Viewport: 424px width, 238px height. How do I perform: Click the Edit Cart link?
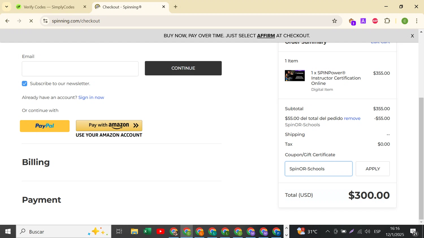tap(380, 42)
